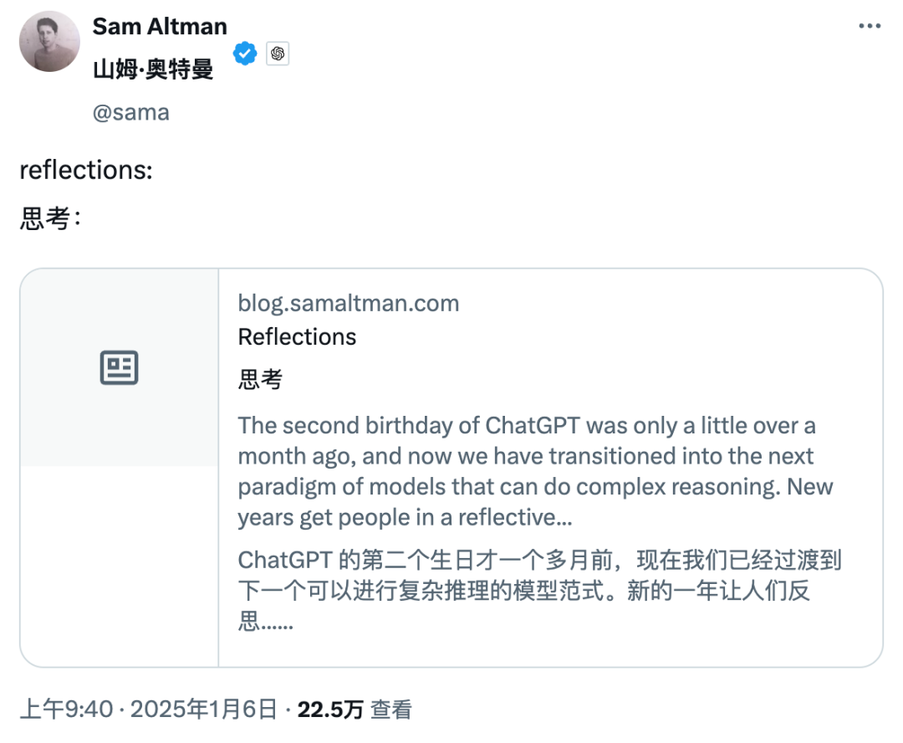Open the tweet's three-dot more menu
The height and width of the screenshot is (743, 903).
(x=870, y=26)
